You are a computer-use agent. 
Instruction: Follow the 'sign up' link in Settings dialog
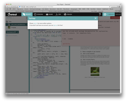(x=55, y=25)
